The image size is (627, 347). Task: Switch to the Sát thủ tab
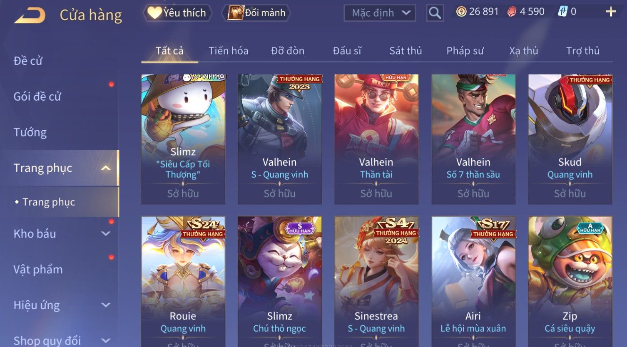tap(406, 51)
